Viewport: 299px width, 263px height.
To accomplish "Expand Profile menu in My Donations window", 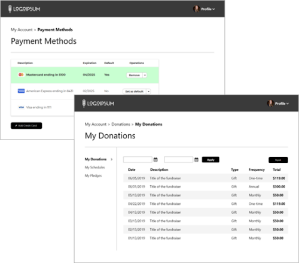I will 282,104.
